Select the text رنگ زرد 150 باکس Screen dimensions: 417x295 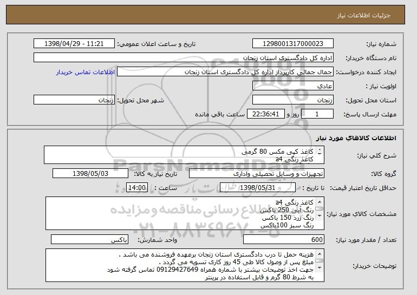pyautogui.click(x=288, y=218)
